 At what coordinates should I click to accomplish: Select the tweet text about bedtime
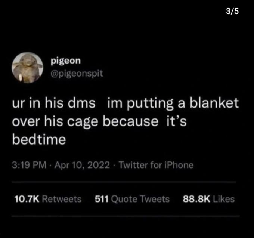pos(125,121)
